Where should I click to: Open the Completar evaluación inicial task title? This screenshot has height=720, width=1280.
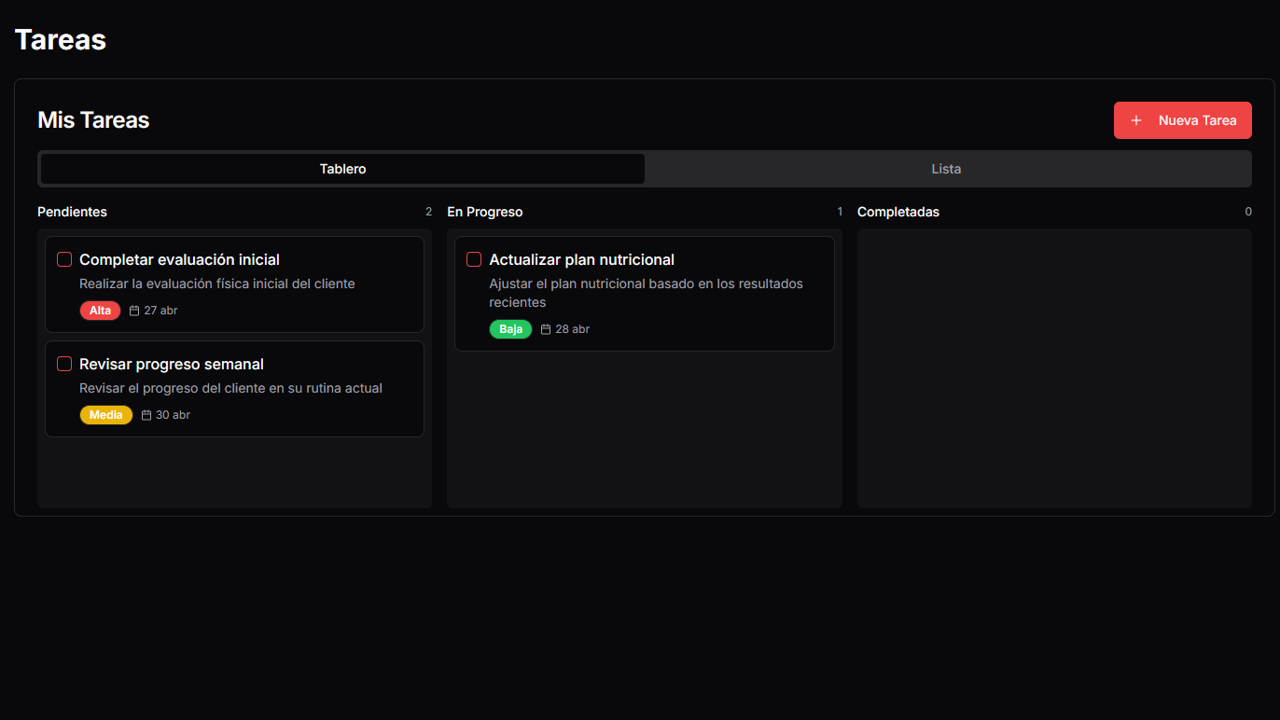pos(179,259)
